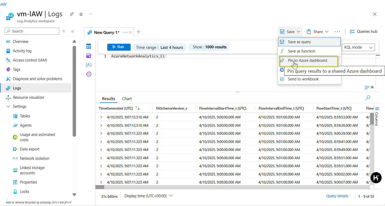Run the query

[x=119, y=47]
